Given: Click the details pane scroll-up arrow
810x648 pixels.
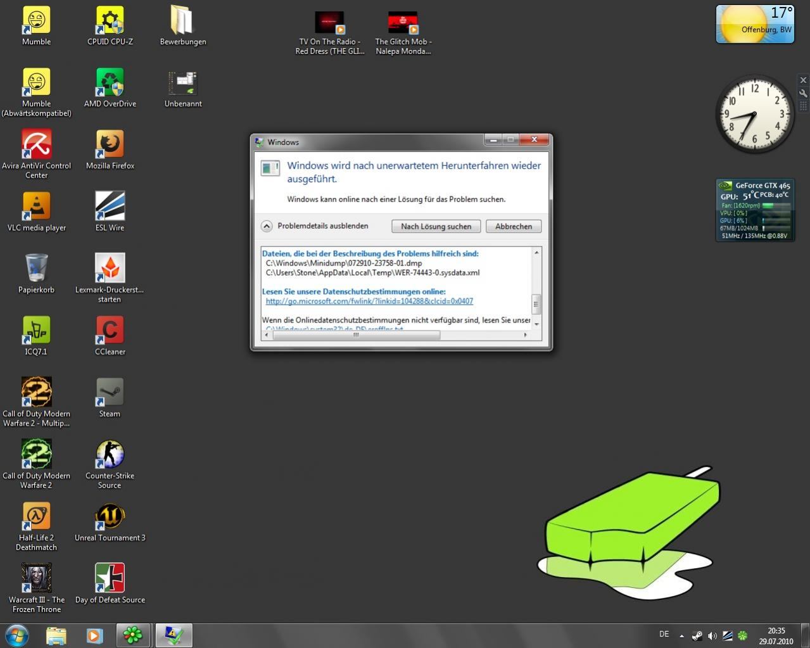Looking at the screenshot, I should [x=536, y=253].
